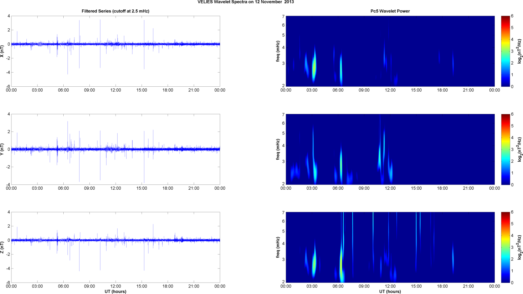Click the middle wavelet plot's color bar

505,149
